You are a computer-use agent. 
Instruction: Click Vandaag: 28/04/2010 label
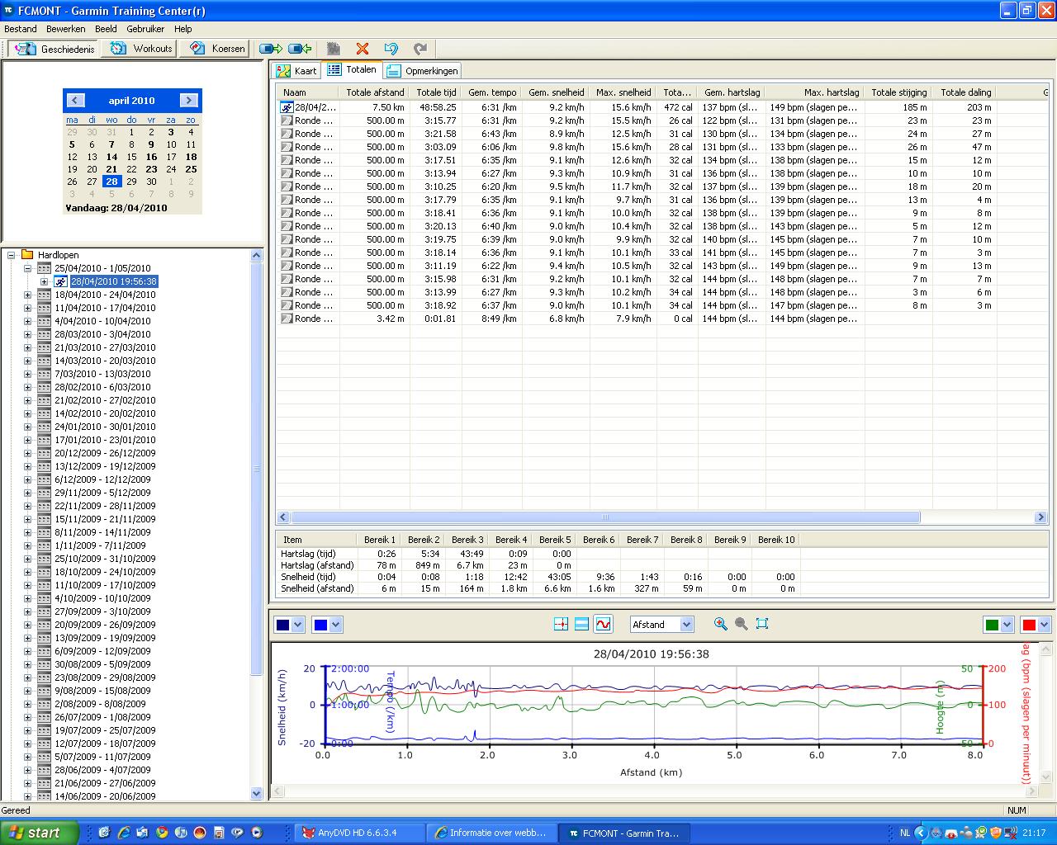(x=116, y=208)
